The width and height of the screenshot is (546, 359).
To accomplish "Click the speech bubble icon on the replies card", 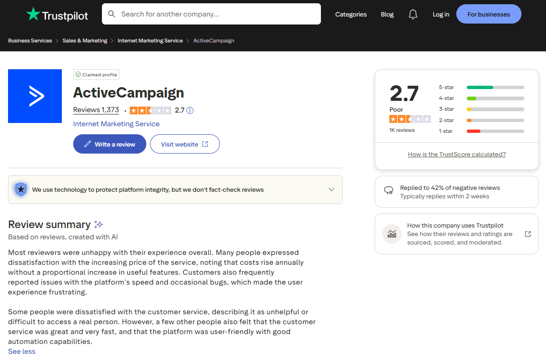I will (388, 190).
